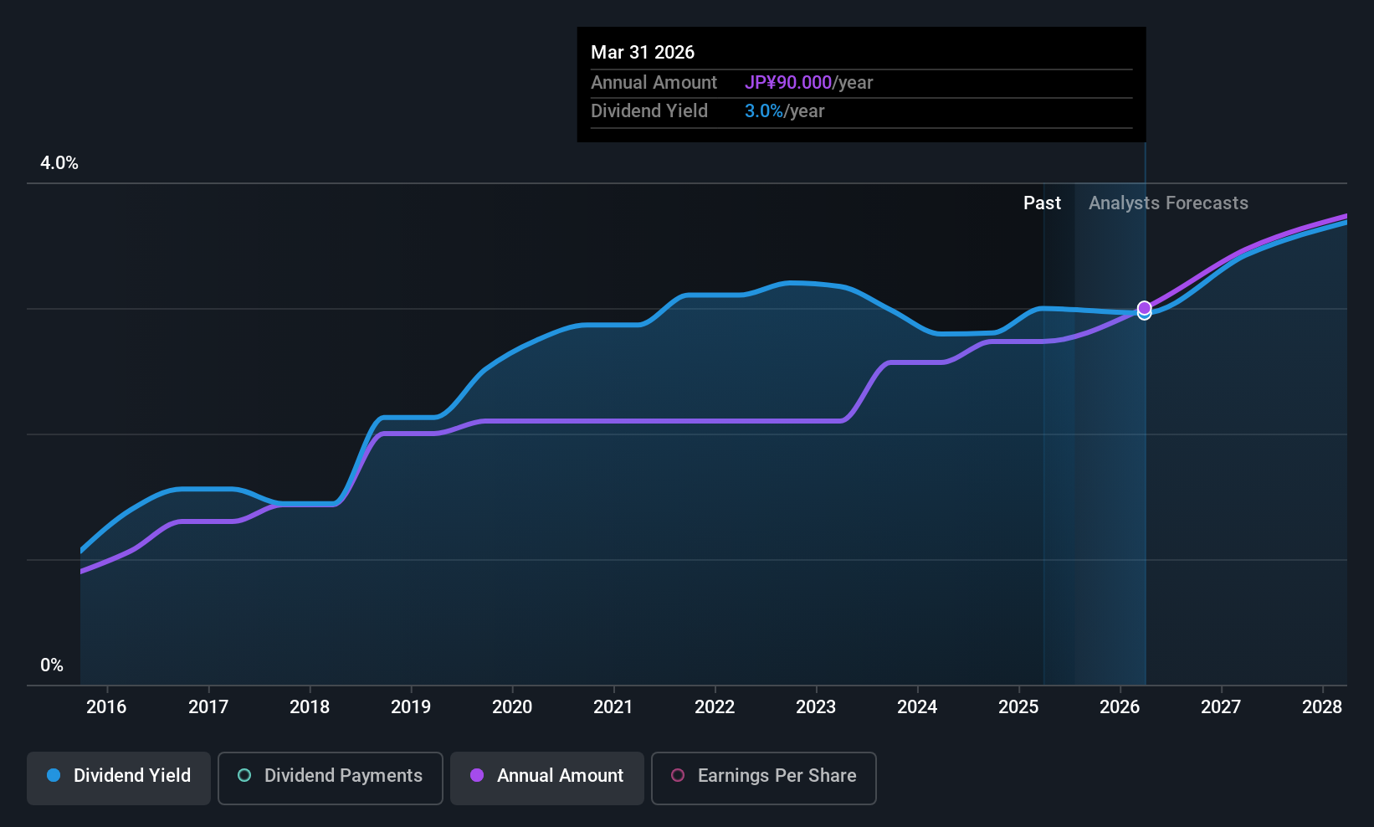Click the Analysts Forecasts label
Viewport: 1374px width, 827px height.
(x=1168, y=203)
